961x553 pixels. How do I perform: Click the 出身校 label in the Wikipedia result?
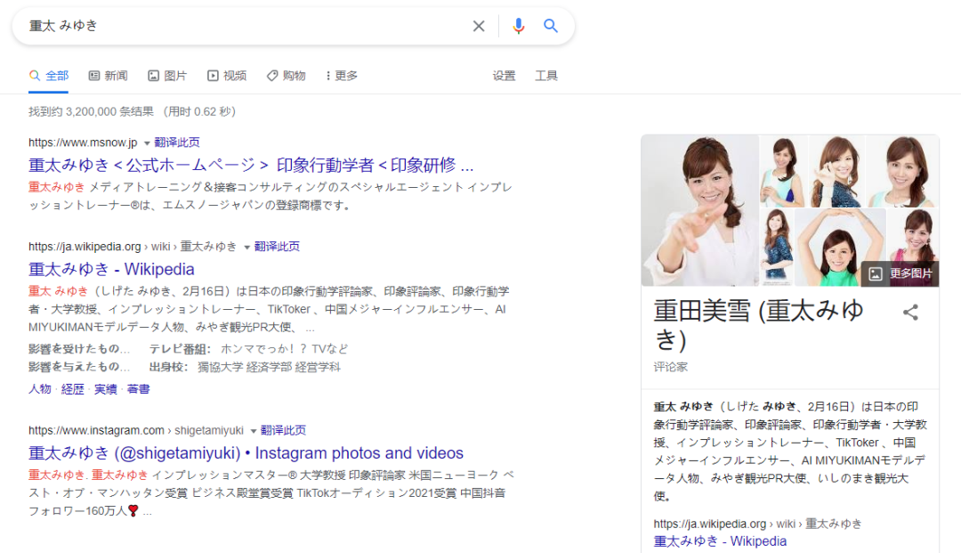click(167, 367)
